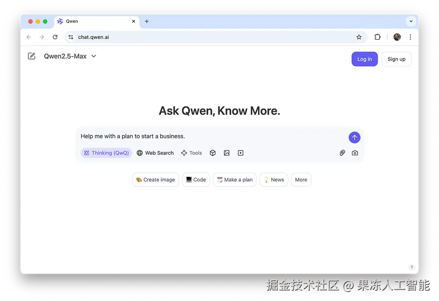Image resolution: width=439 pixels, height=301 pixels.
Task: Click the chat.qwen.ai address bar
Action: click(216, 37)
